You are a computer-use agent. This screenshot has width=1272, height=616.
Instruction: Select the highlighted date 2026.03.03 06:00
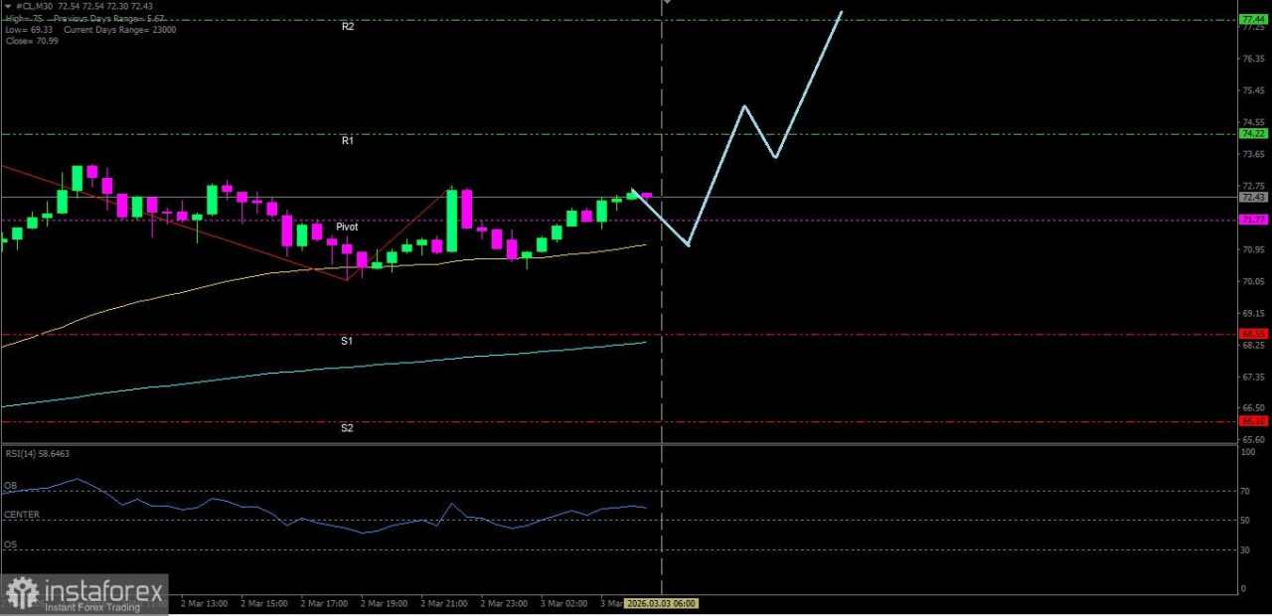coord(662,603)
